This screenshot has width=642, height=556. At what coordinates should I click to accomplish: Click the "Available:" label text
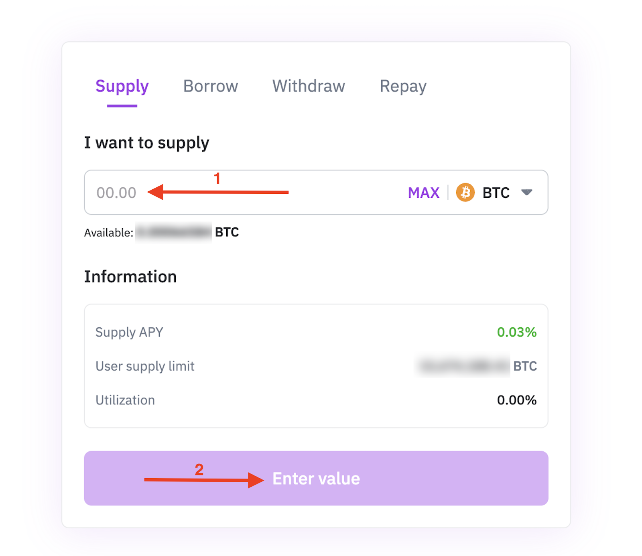tap(108, 233)
